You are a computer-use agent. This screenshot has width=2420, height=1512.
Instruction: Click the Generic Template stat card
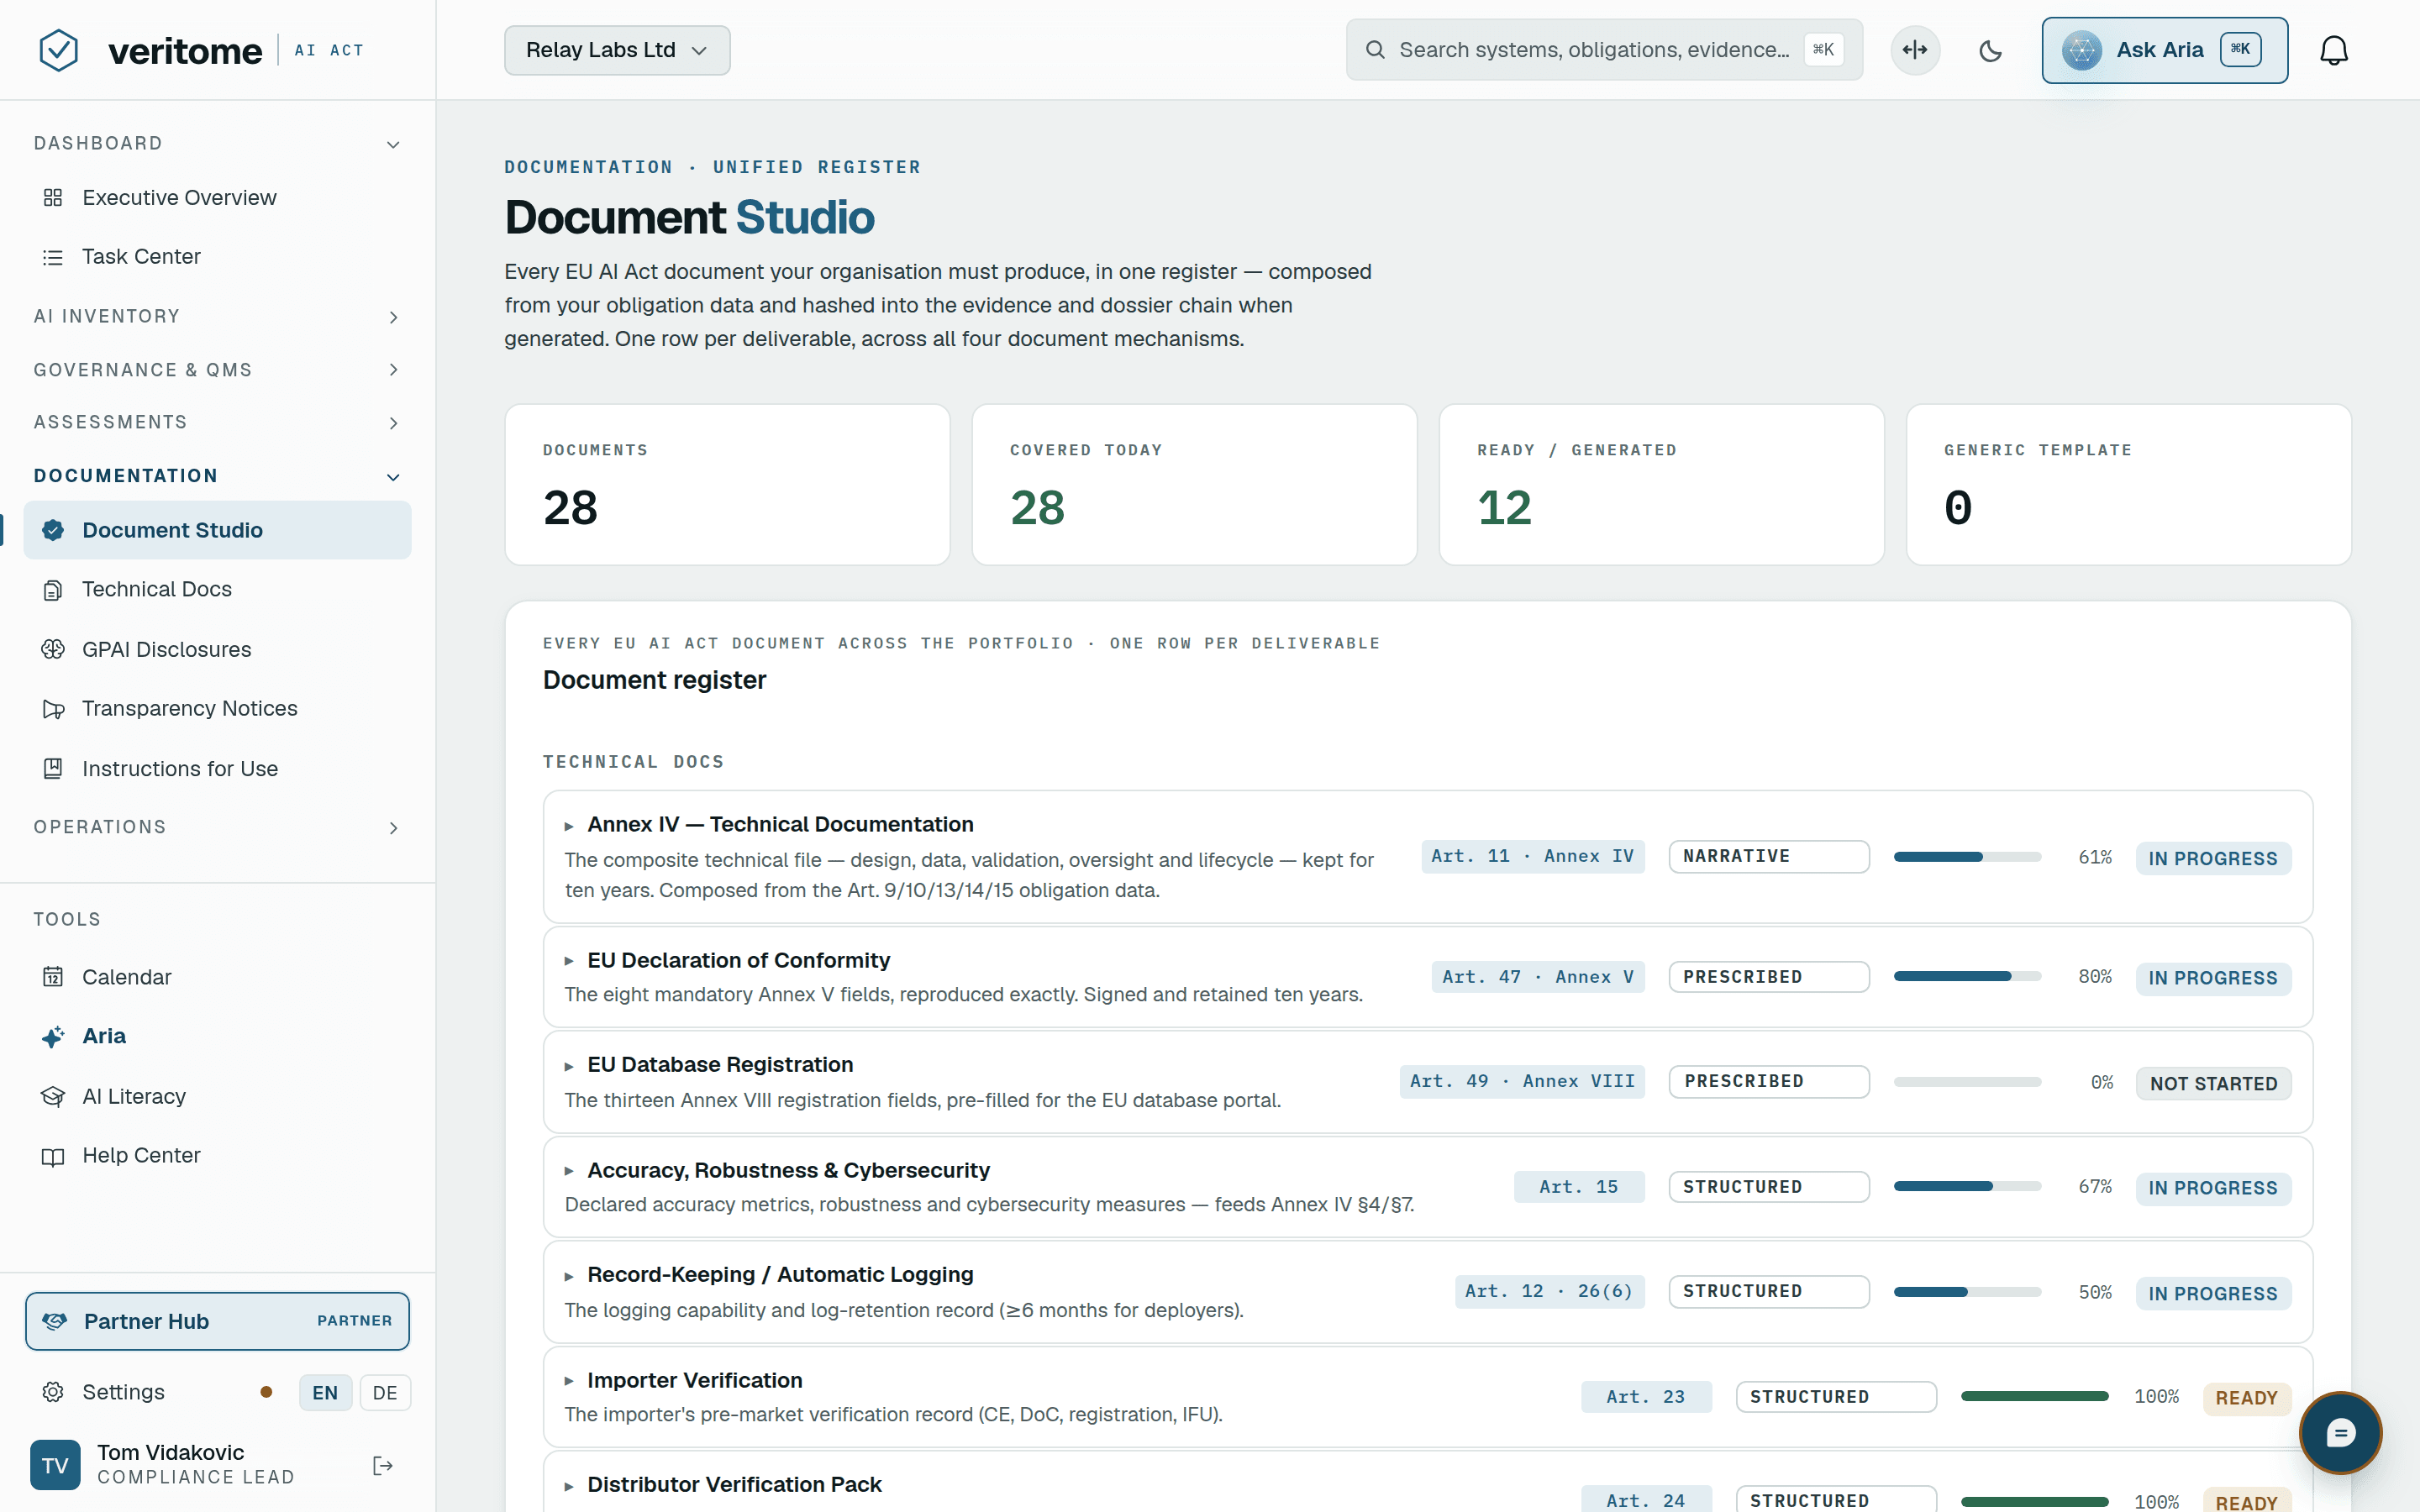(2128, 485)
